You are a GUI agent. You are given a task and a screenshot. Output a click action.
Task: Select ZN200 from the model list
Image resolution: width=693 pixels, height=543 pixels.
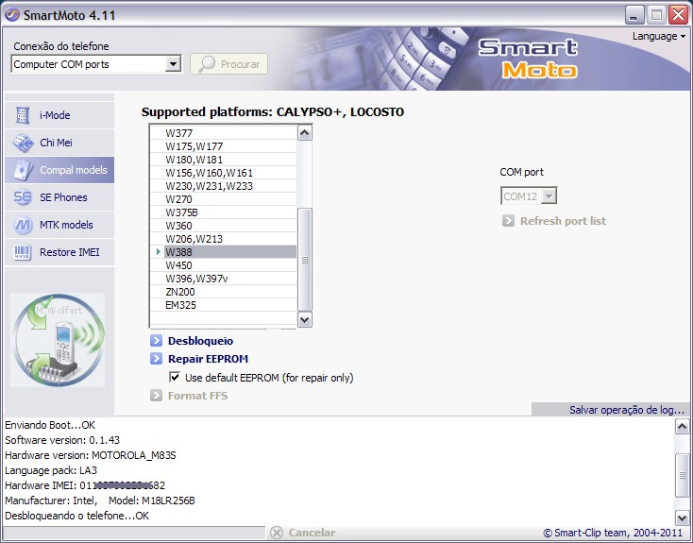pyautogui.click(x=181, y=292)
